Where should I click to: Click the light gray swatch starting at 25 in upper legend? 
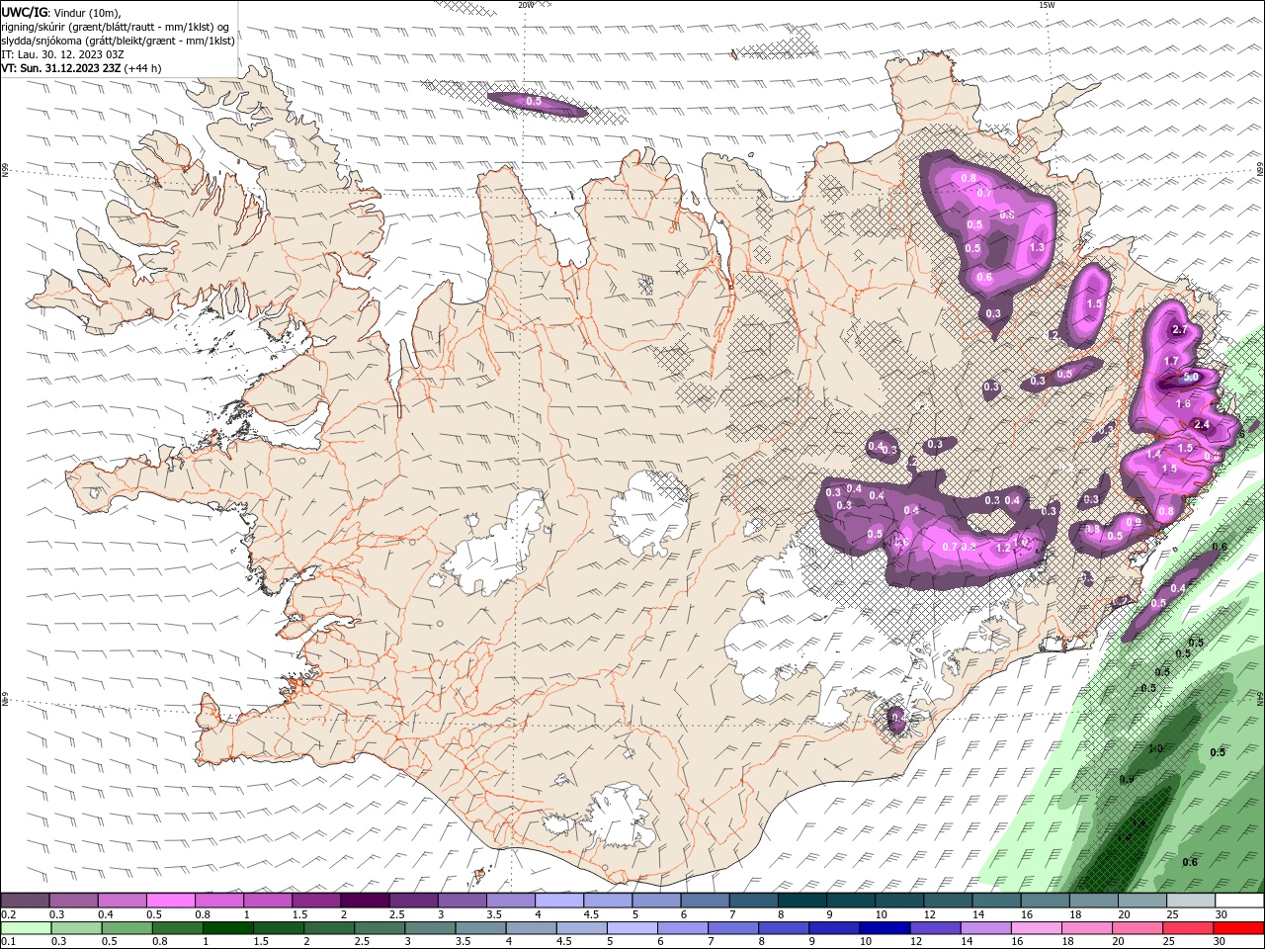(1191, 900)
